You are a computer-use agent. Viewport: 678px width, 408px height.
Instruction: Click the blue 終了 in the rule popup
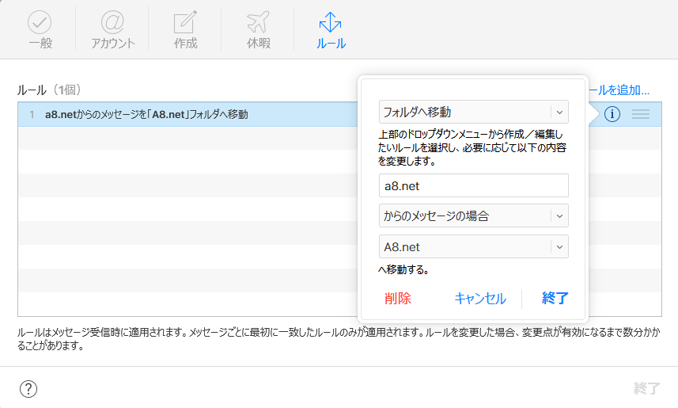point(555,298)
